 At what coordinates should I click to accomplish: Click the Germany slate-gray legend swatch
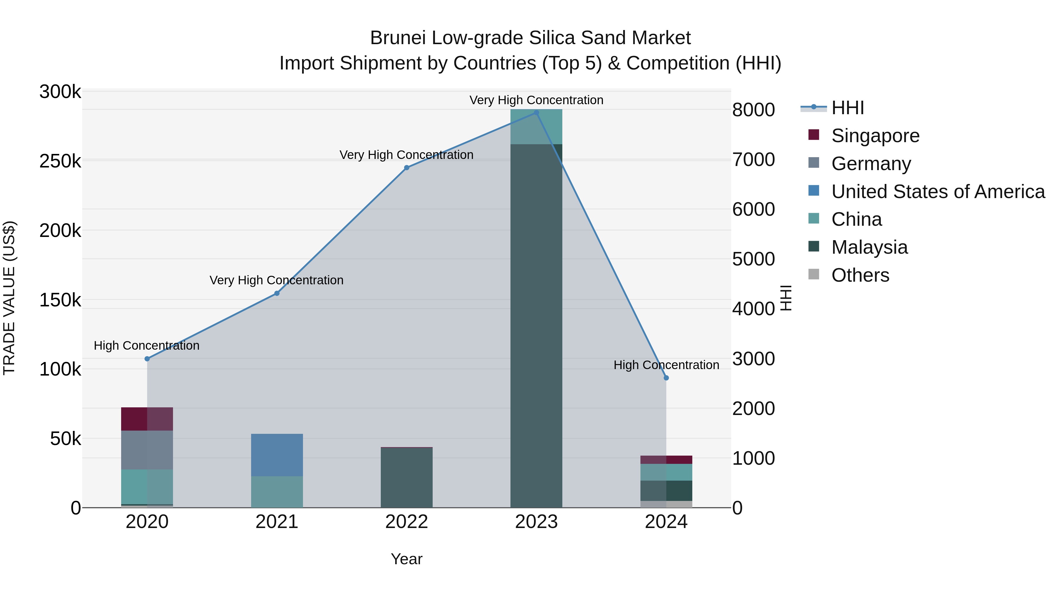point(814,162)
